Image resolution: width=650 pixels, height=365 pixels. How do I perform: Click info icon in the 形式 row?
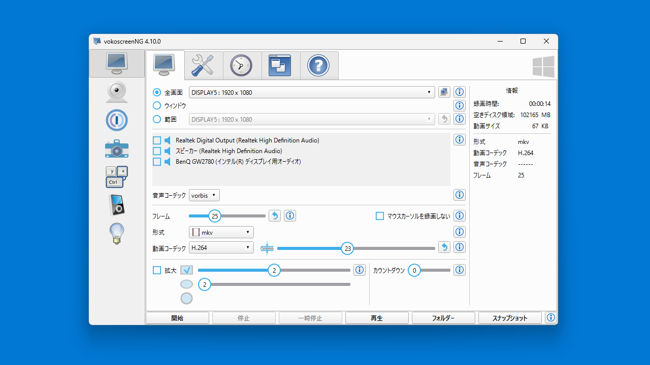460,232
